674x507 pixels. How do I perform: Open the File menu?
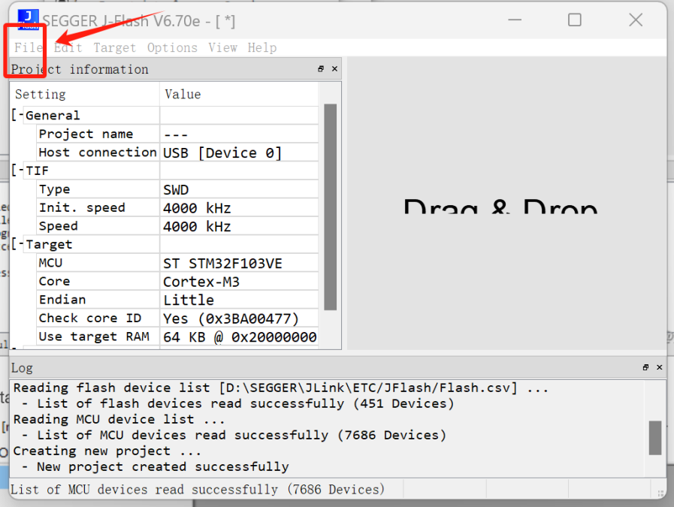[29, 47]
